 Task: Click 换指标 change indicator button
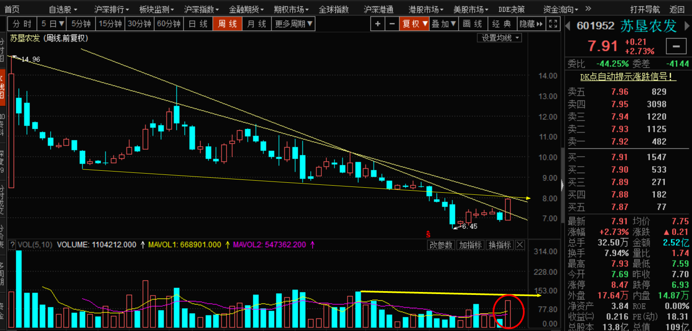500,245
